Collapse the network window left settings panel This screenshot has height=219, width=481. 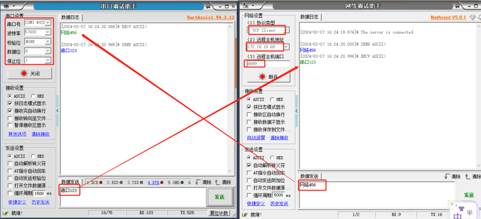coord(296,111)
